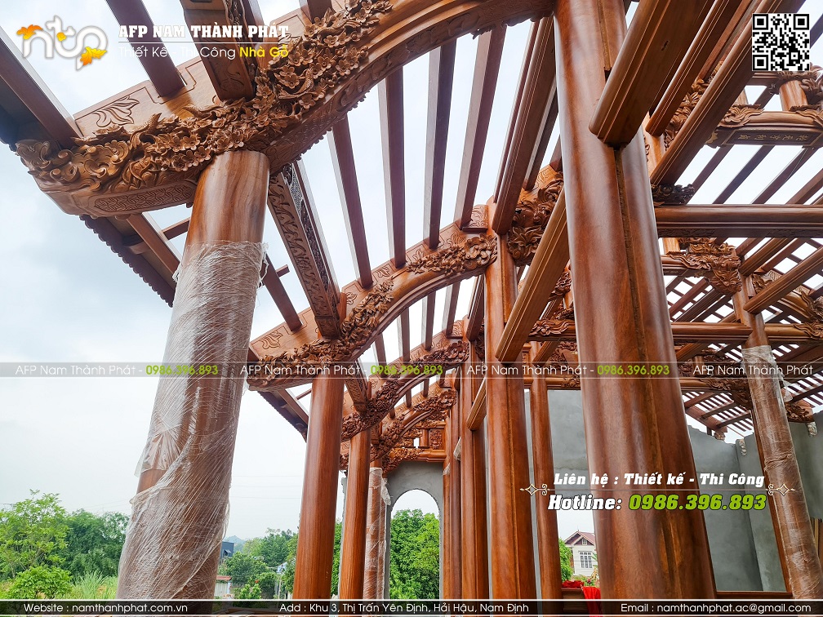The image size is (823, 617).
Task: Click the ornament left of Hotline text
Action: click(x=534, y=490)
